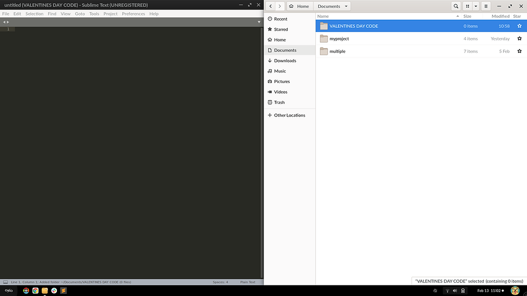Open the activities launcher in the taskbar
Image resolution: width=527 pixels, height=296 pixels.
(9, 291)
